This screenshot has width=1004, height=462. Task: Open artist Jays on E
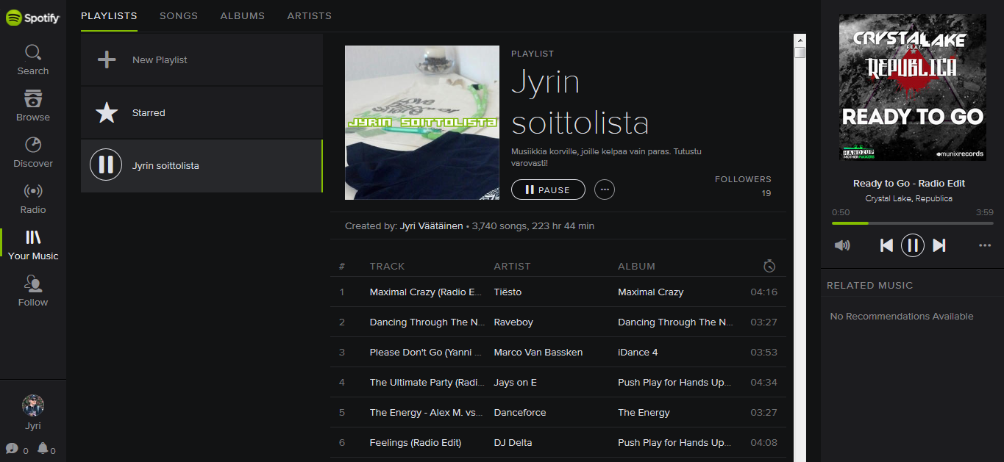click(515, 382)
